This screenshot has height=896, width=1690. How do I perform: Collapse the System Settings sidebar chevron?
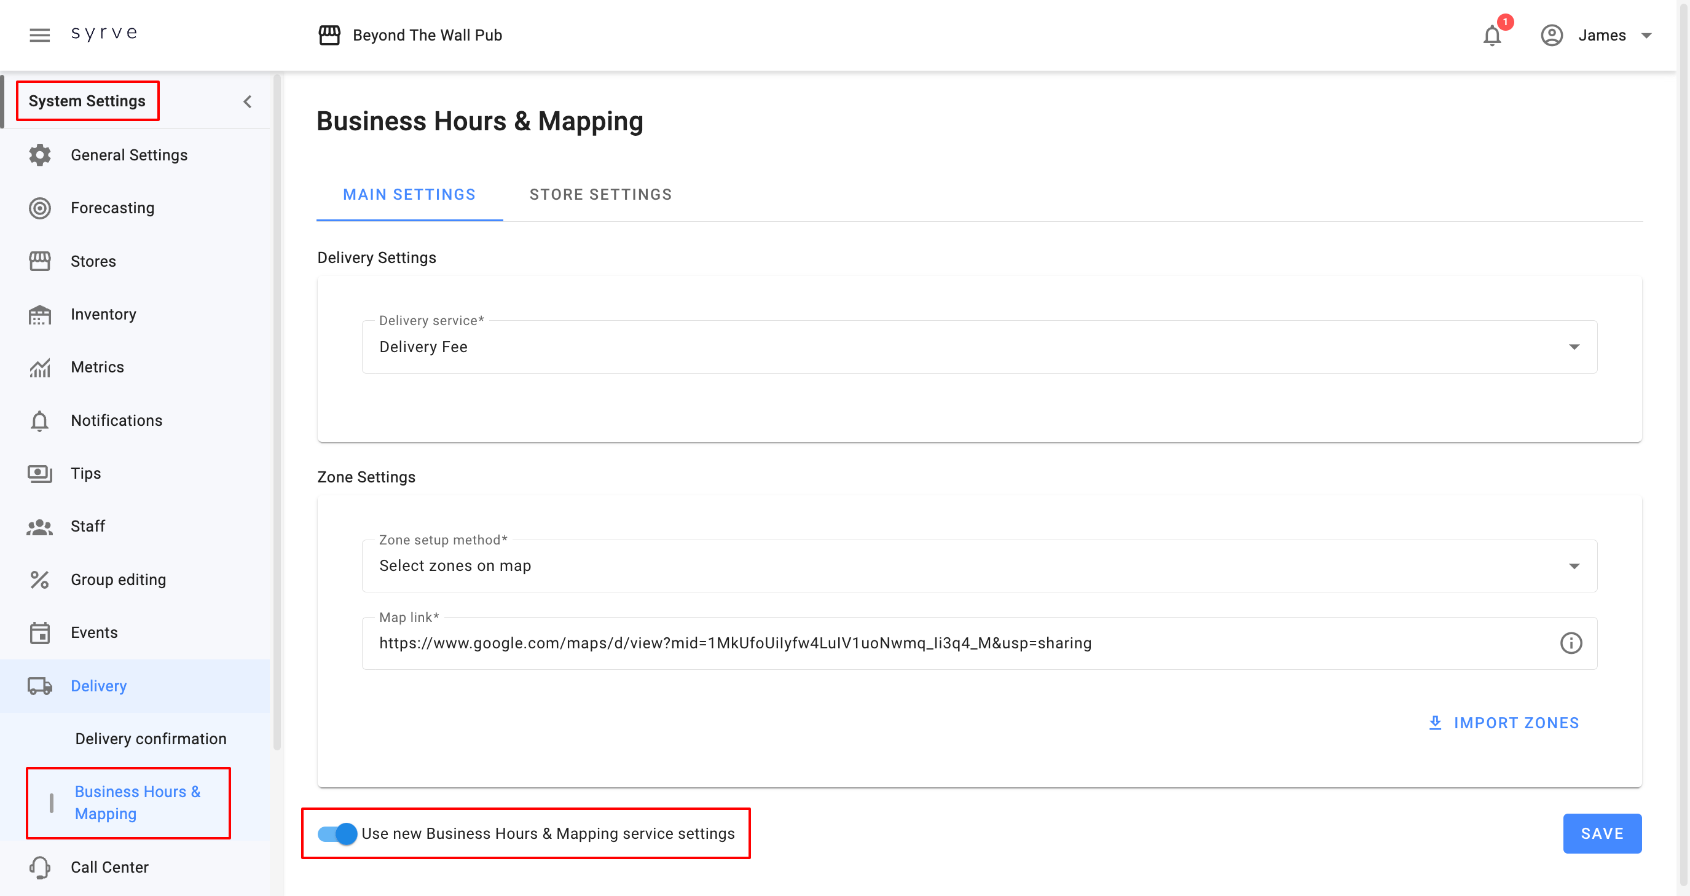coord(247,101)
